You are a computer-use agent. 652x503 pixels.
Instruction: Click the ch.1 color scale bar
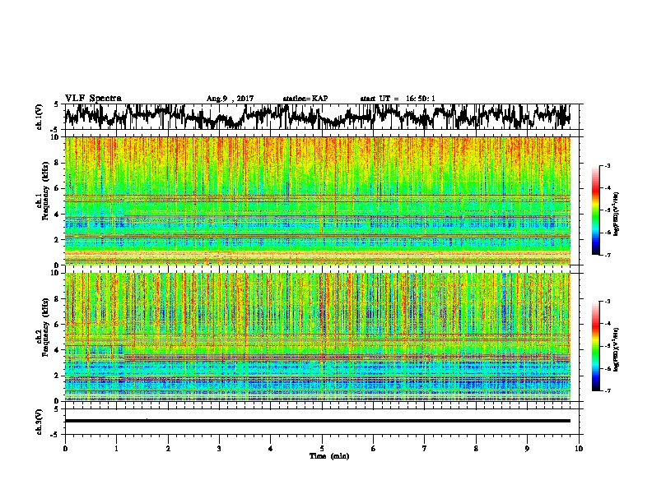click(595, 210)
